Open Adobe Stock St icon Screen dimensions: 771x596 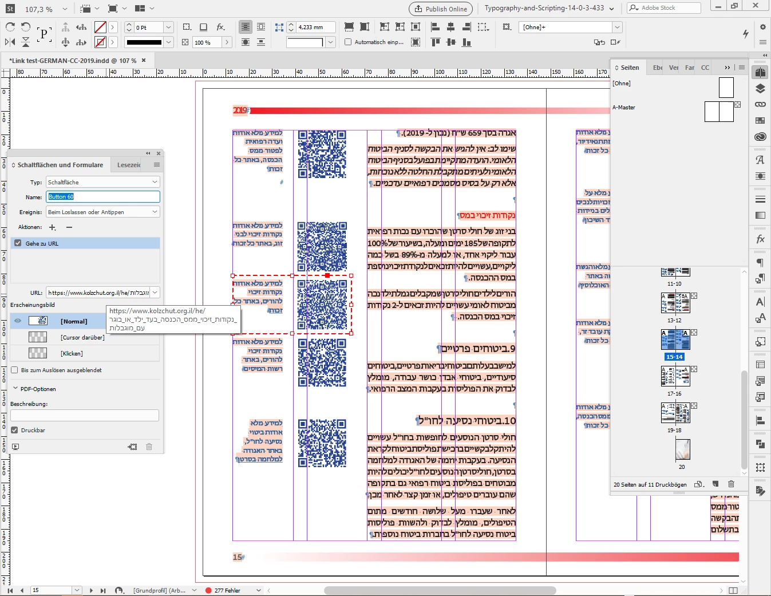click(x=10, y=9)
